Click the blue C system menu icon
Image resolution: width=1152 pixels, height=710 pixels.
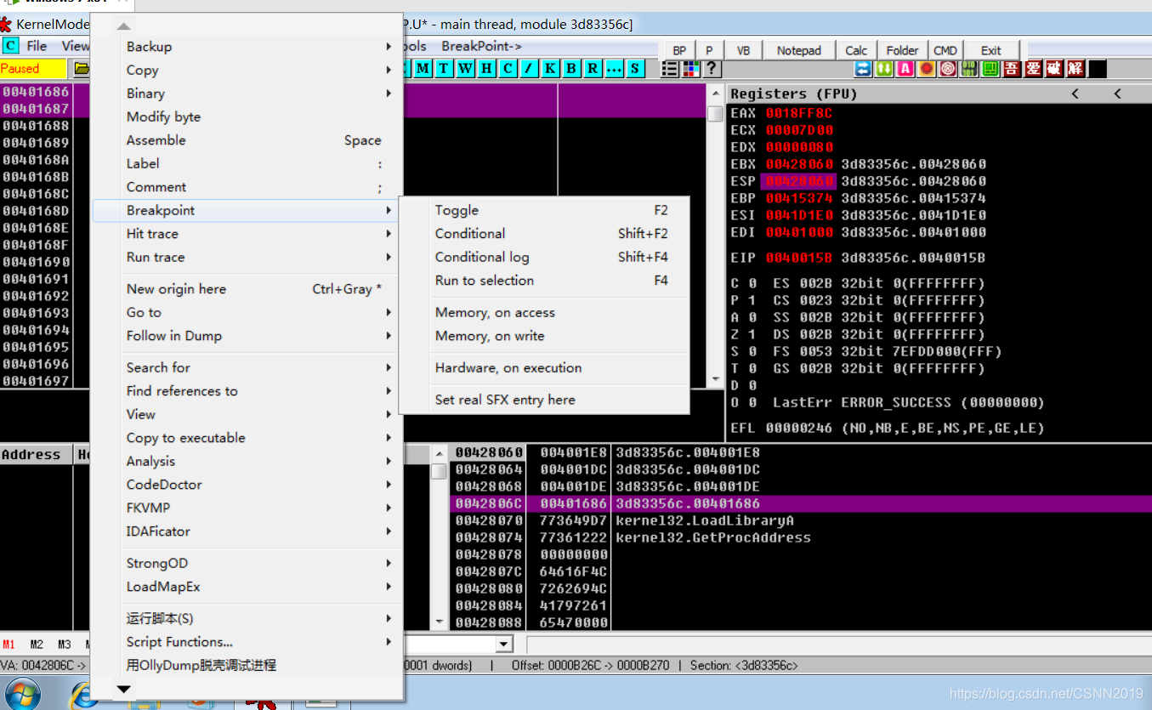11,46
